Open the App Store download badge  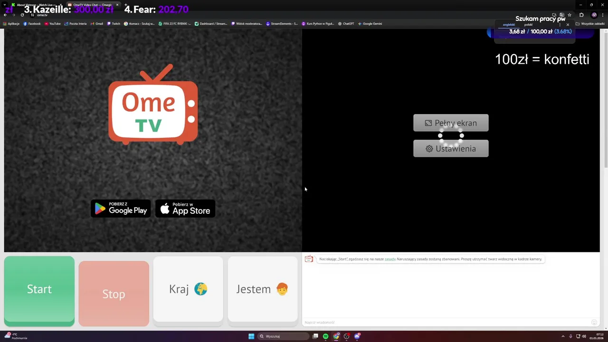[185, 209]
